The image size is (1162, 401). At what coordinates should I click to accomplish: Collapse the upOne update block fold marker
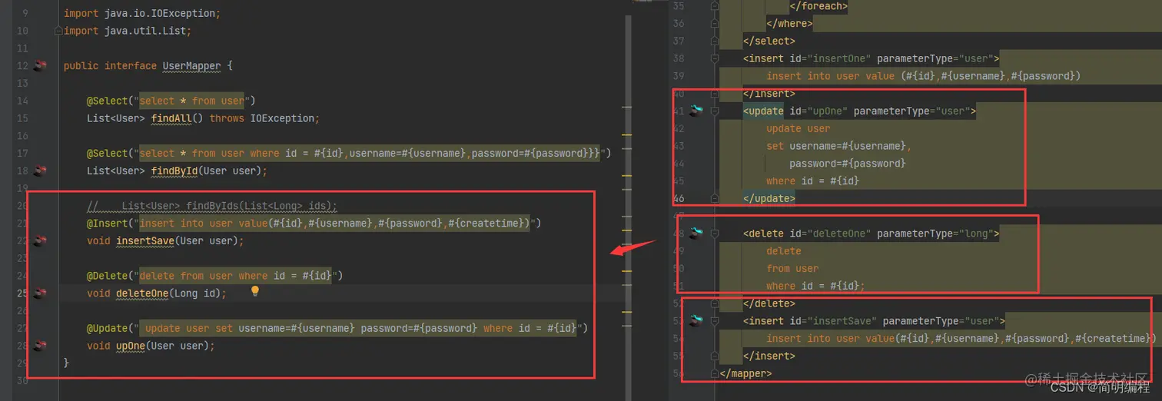pyautogui.click(x=715, y=111)
